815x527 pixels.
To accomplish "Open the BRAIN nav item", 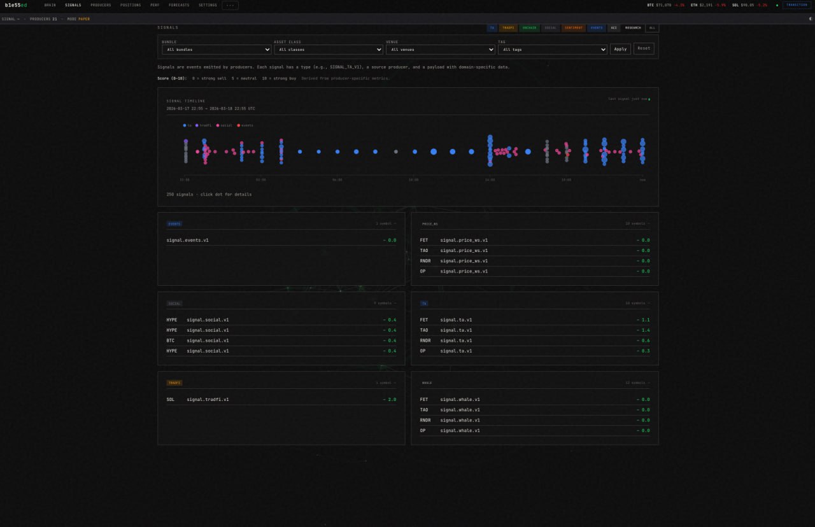I will tap(50, 5).
